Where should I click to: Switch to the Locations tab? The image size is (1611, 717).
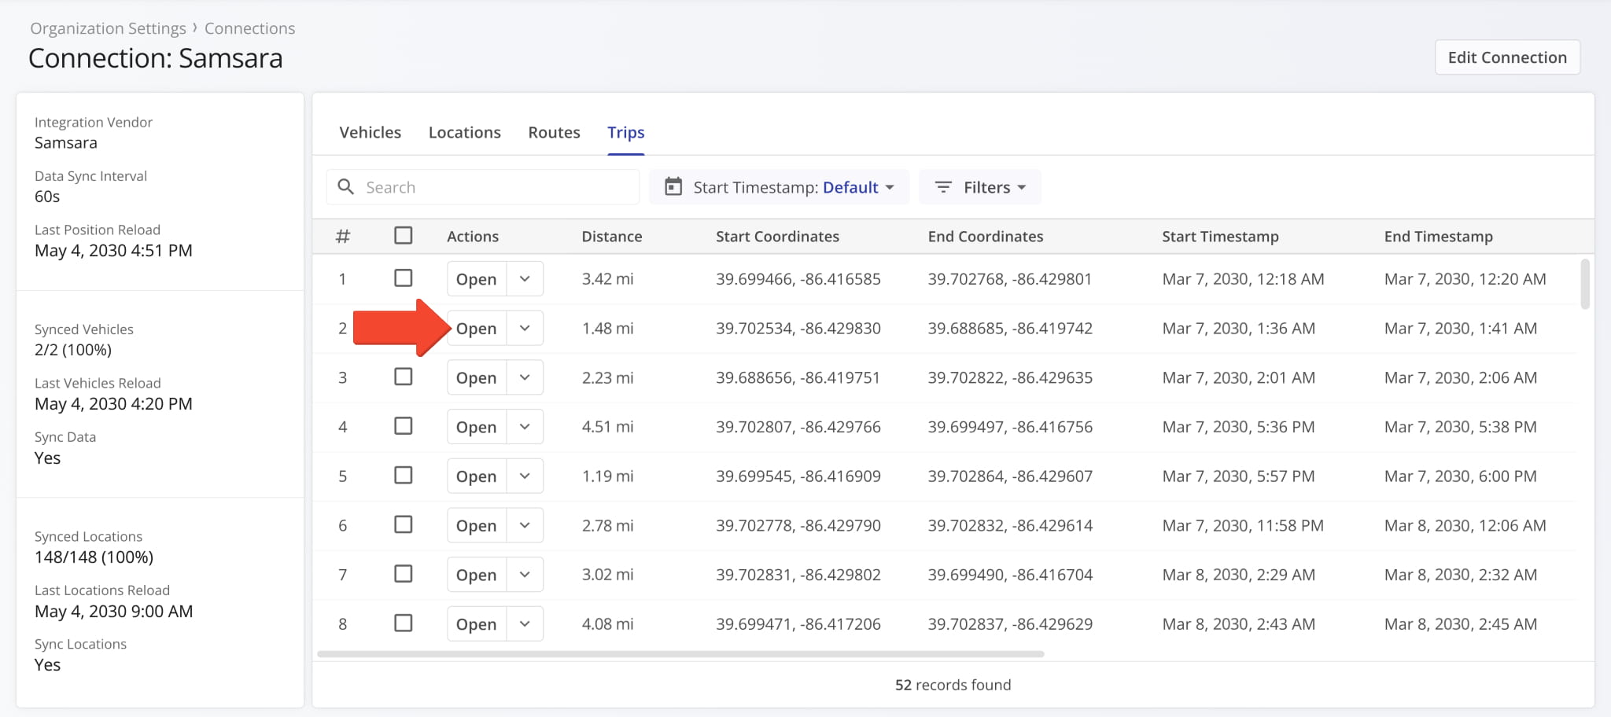(x=464, y=132)
